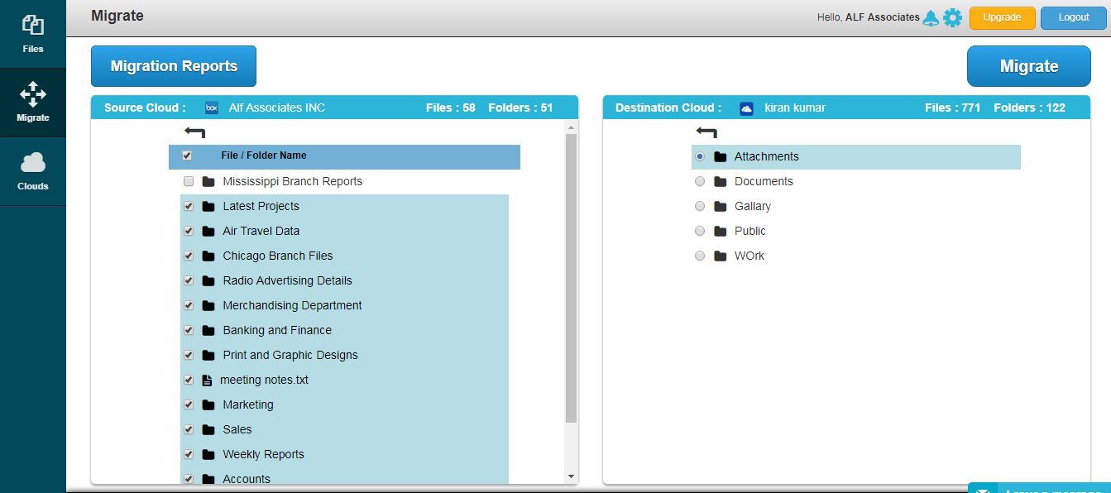The height and width of the screenshot is (493, 1111).
Task: Choose the Public folder radio button
Action: tap(700, 232)
